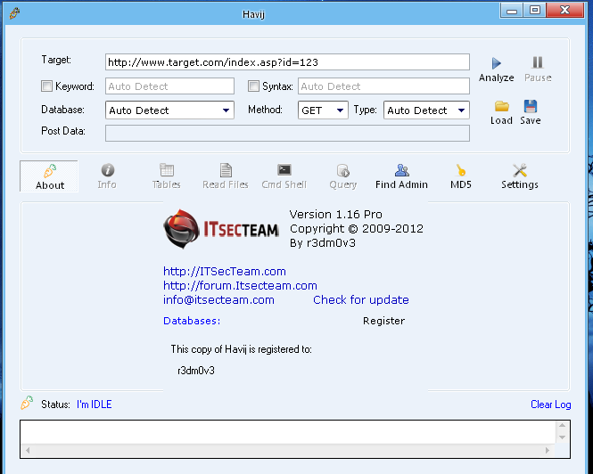Click the registered name r3dm0v3 below registration

pyautogui.click(x=196, y=371)
